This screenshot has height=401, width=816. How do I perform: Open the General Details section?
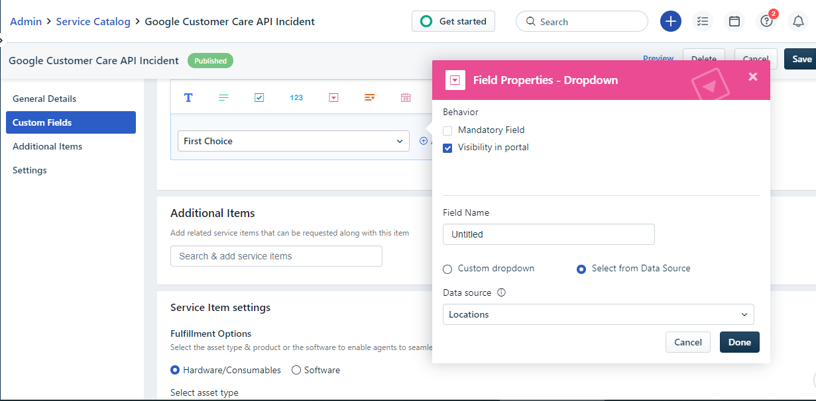point(44,99)
